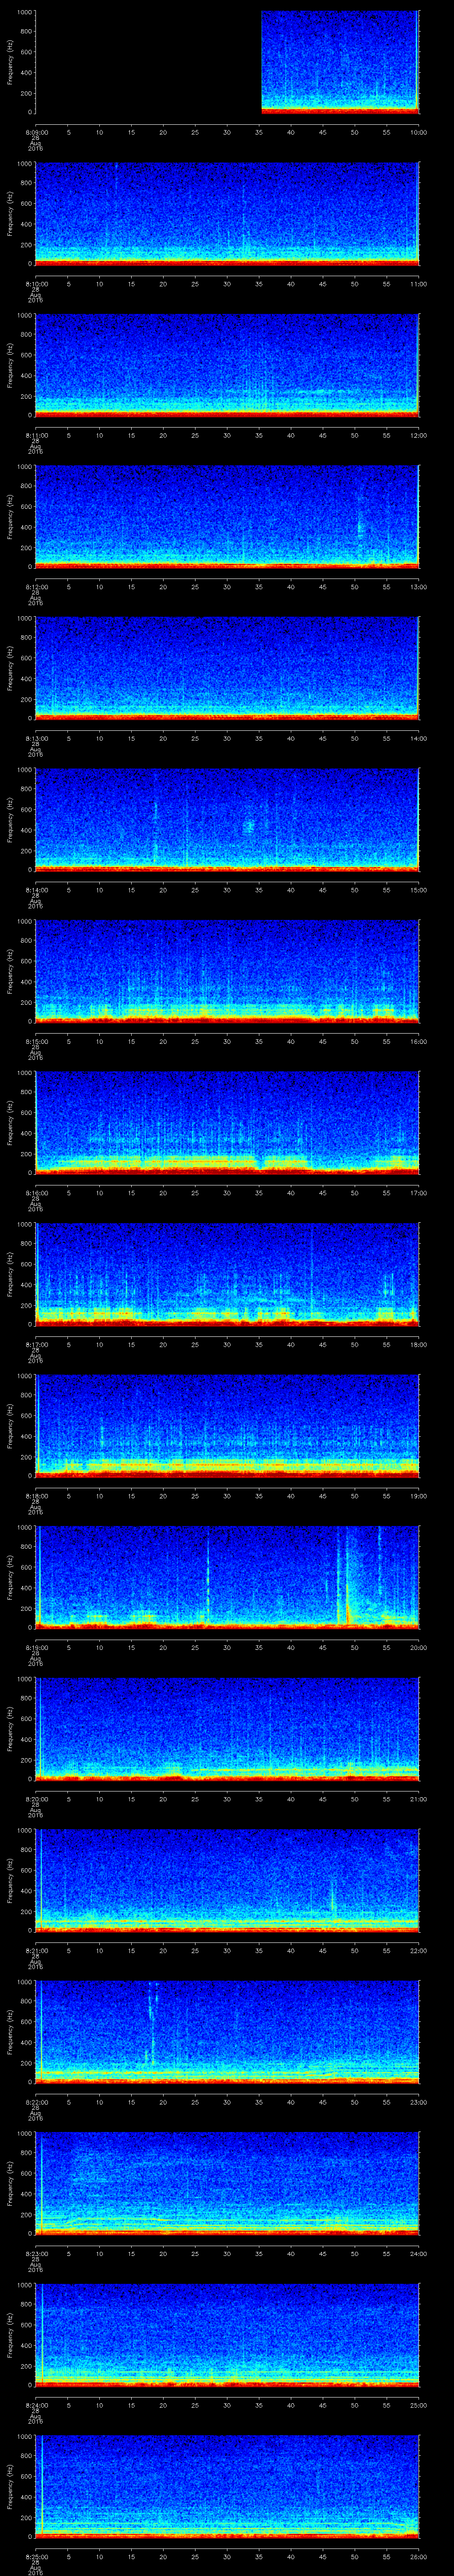
Task: Select the 8:17:00 start time label
Action: click(36, 1344)
